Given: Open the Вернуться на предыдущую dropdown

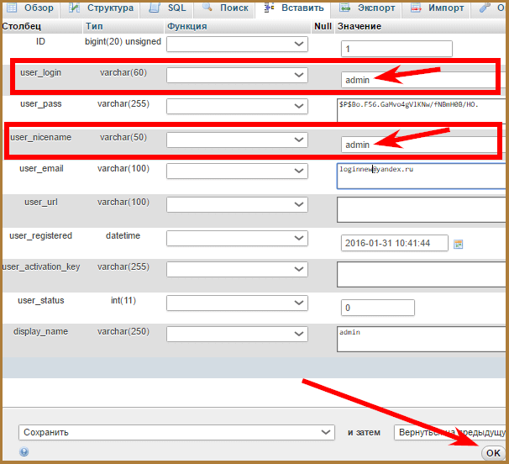Looking at the screenshot, I should (x=450, y=433).
